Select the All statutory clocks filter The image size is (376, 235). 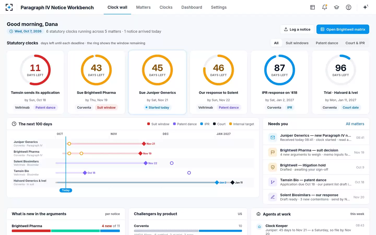(x=276, y=43)
